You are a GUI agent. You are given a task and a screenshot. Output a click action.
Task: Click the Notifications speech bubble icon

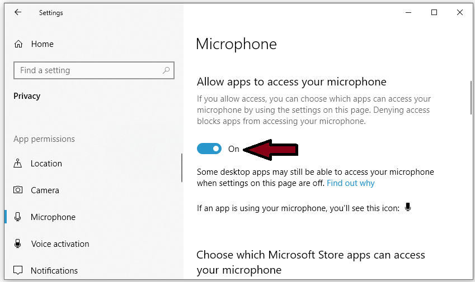pyautogui.click(x=18, y=270)
